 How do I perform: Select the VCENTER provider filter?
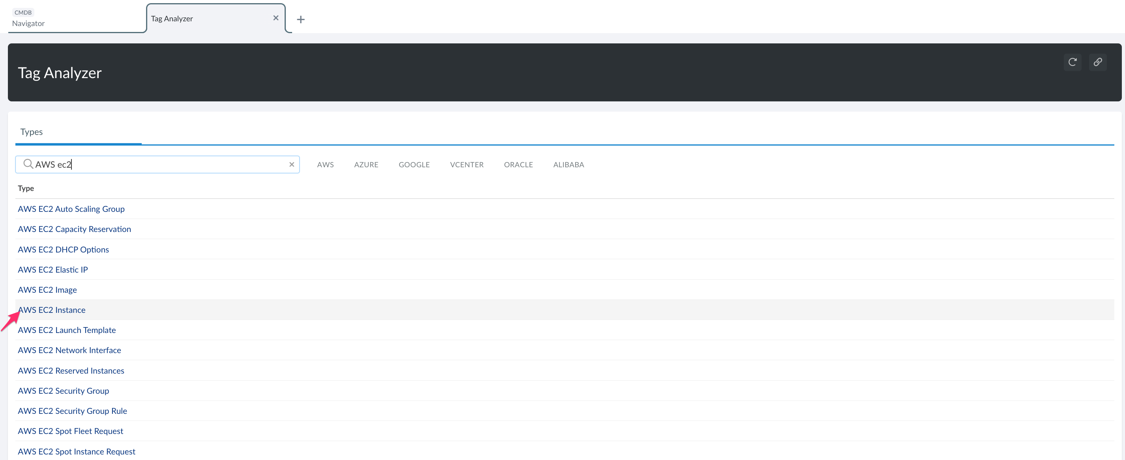(467, 165)
